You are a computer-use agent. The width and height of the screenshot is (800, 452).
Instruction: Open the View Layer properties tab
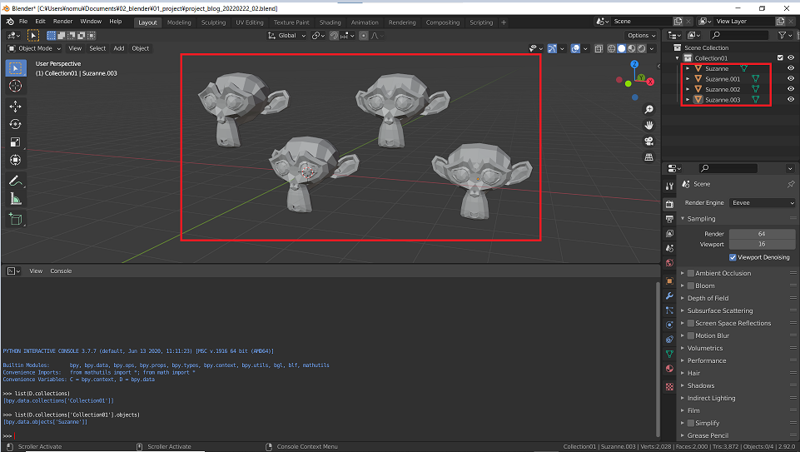669,234
